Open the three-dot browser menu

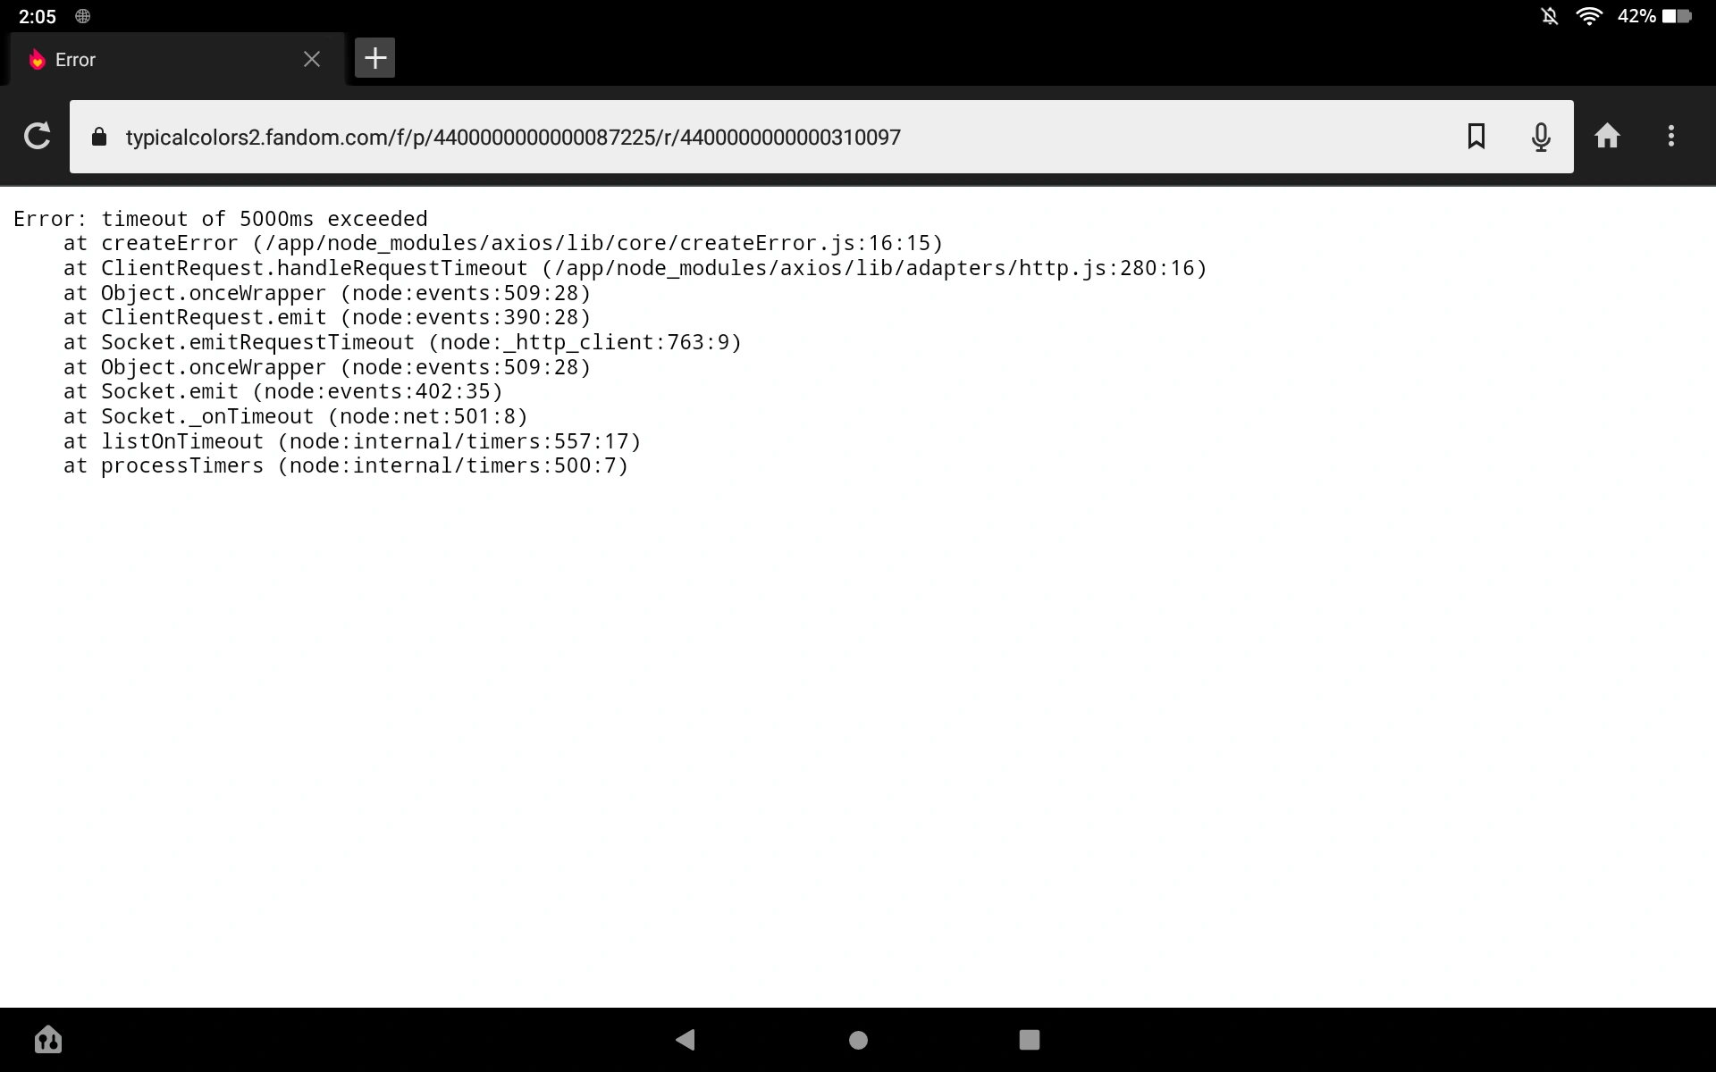pyautogui.click(x=1671, y=136)
